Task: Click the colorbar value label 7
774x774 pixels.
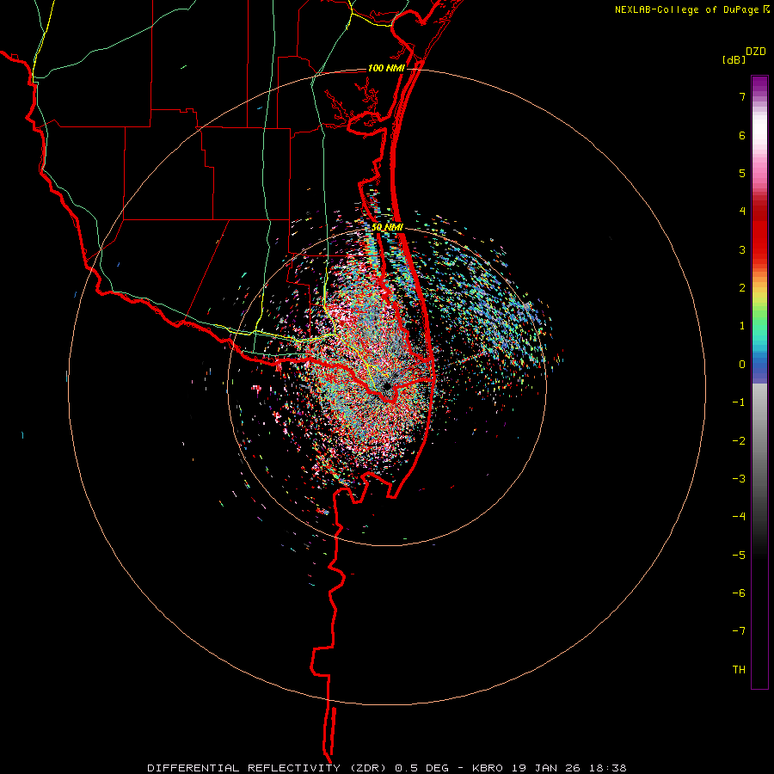Action: click(x=742, y=96)
